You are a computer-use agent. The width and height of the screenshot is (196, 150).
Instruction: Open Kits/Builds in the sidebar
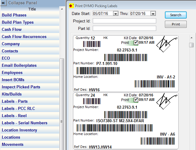30,94
